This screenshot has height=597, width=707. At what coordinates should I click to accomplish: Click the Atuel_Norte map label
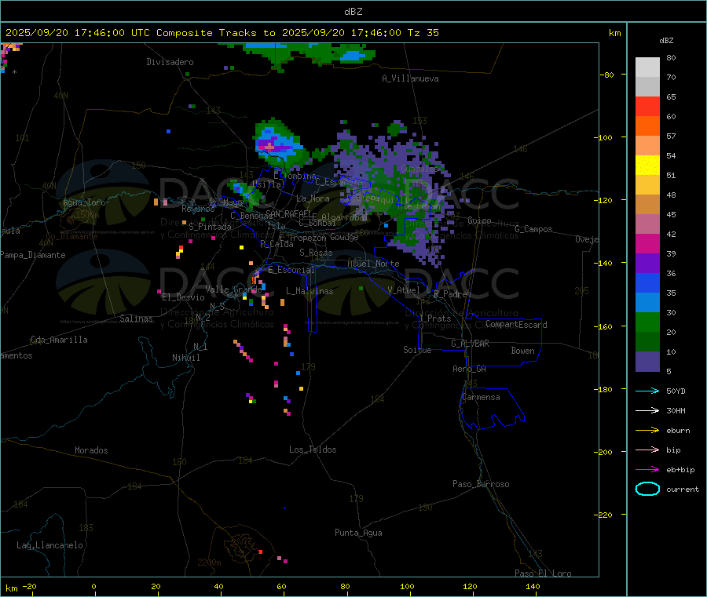373,264
